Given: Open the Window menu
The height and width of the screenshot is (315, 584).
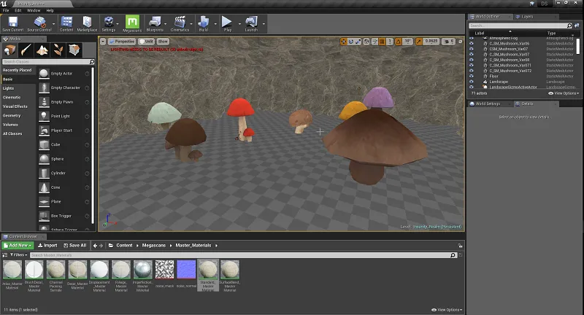Looking at the screenshot, I should (x=34, y=10).
